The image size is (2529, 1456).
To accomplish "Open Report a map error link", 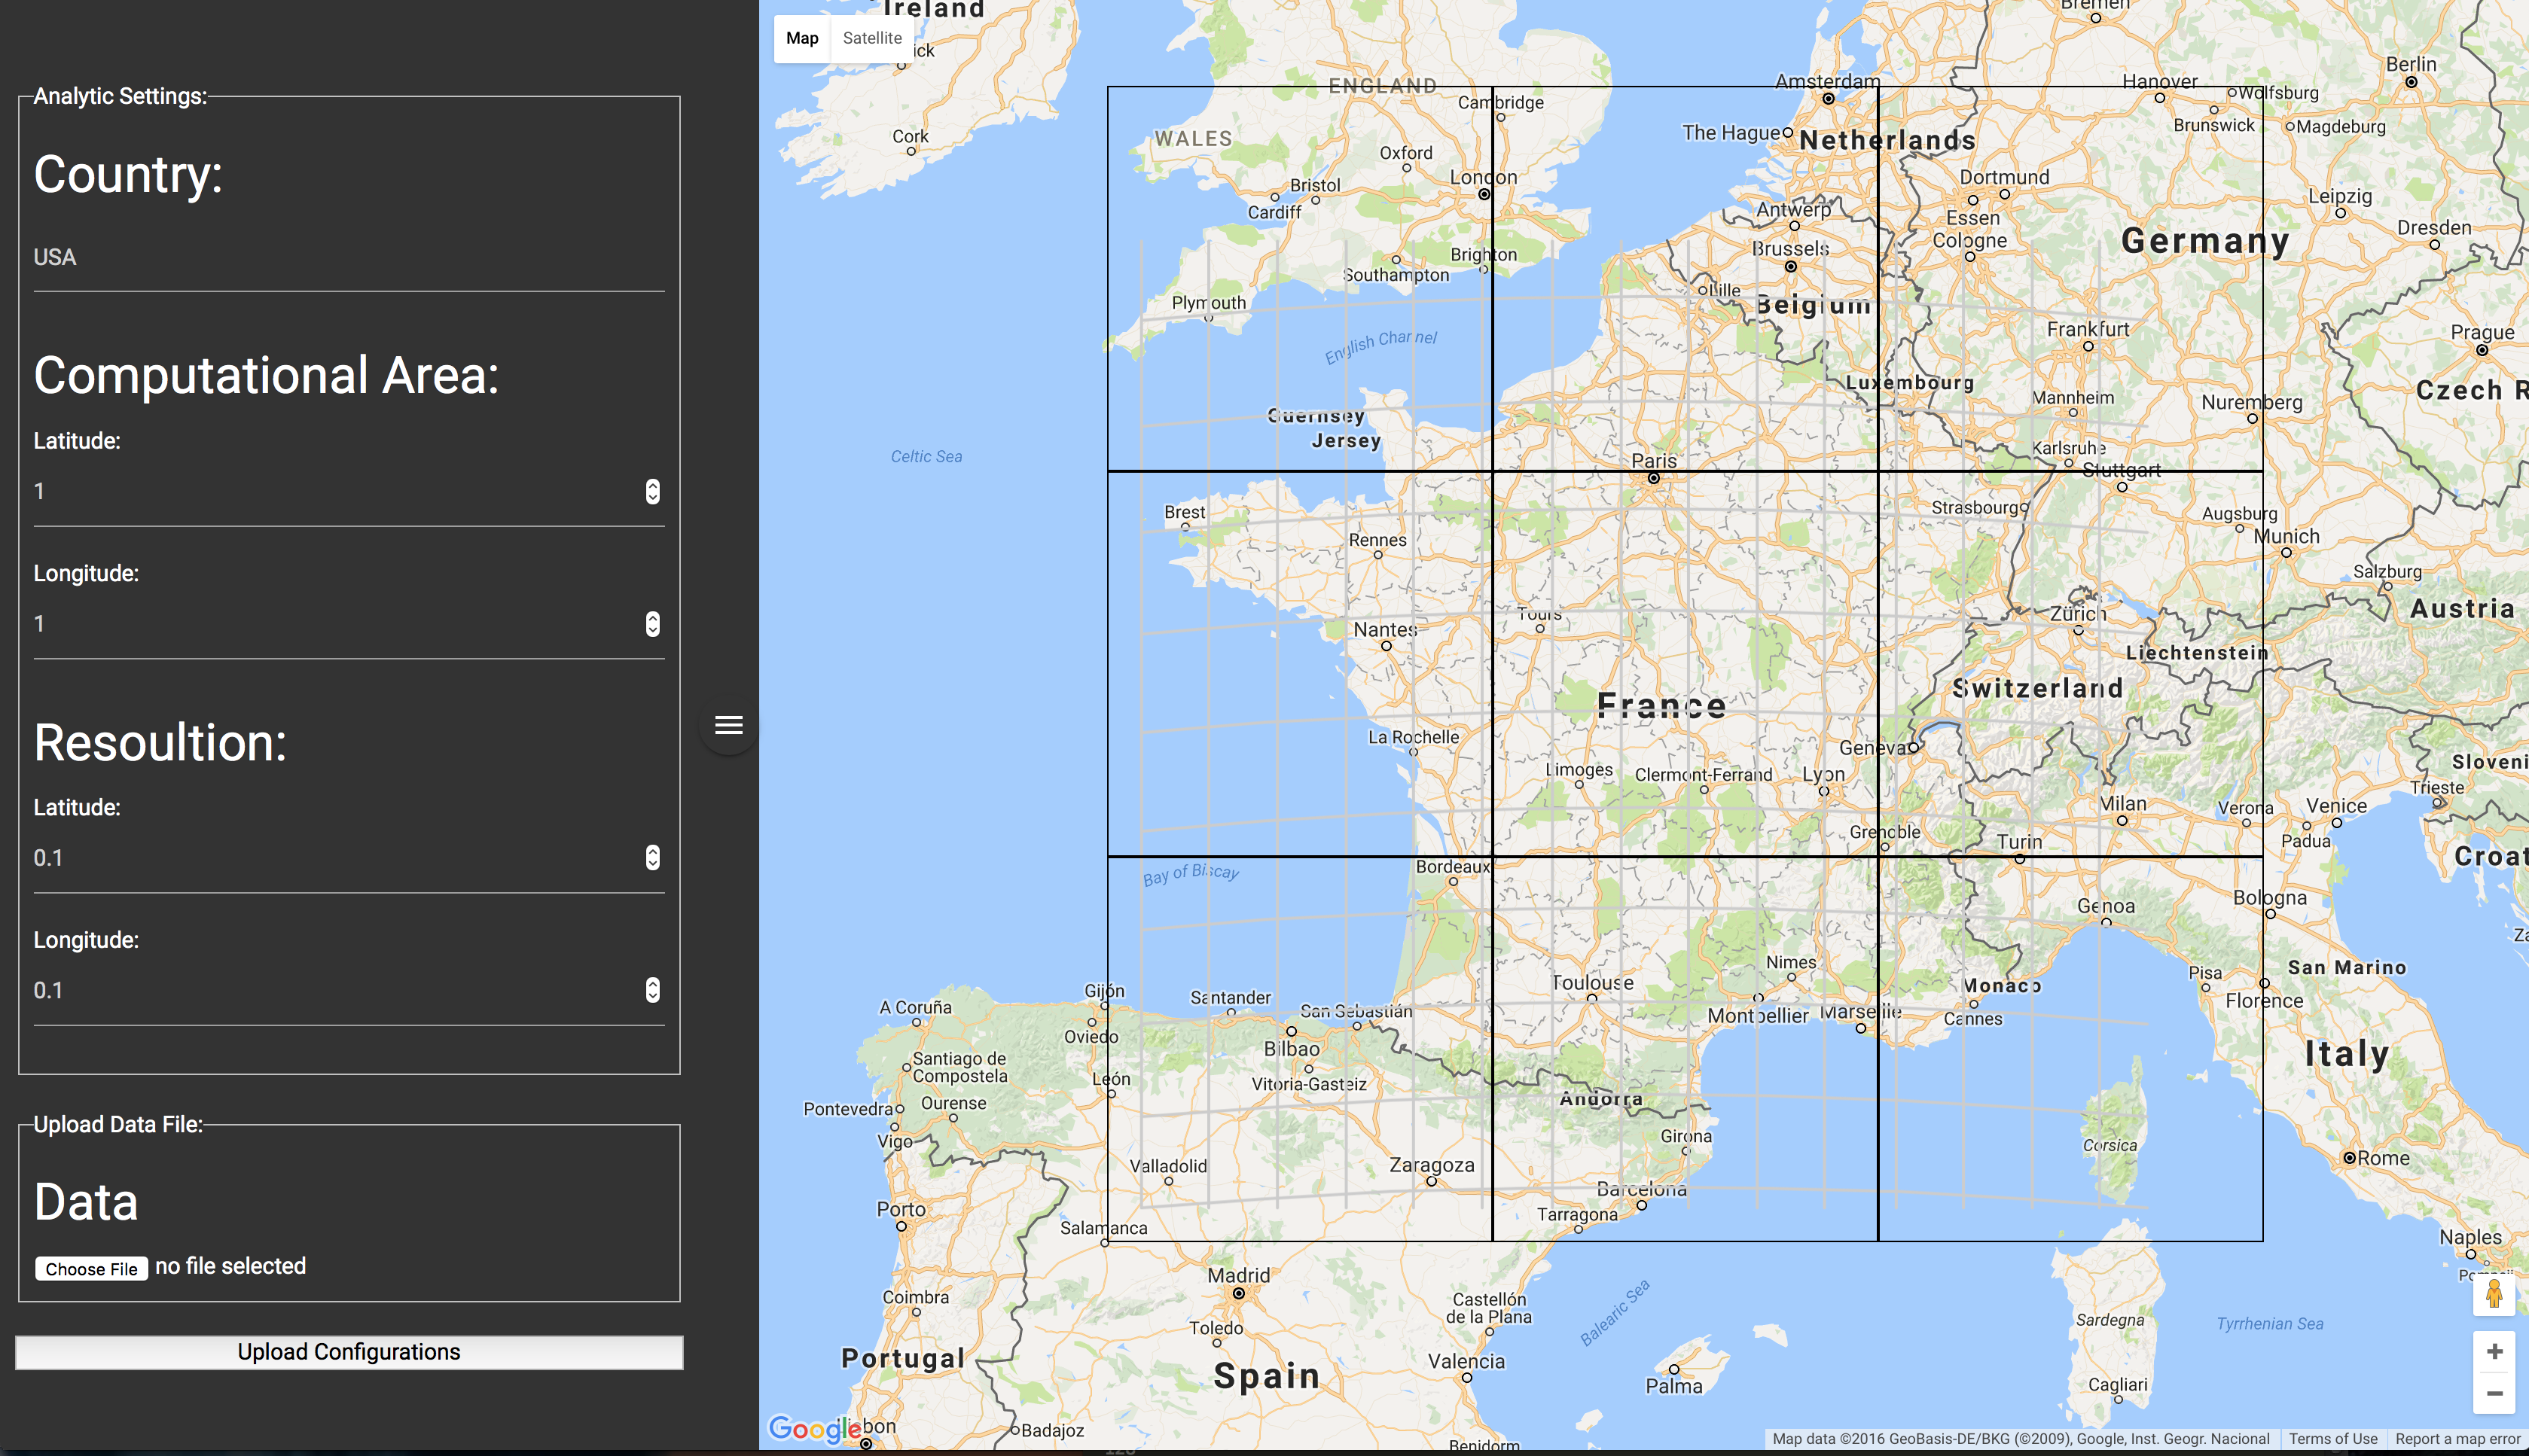I will tap(2457, 1439).
